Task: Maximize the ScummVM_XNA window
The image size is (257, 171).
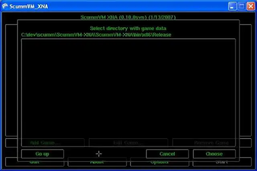Action: click(241, 6)
